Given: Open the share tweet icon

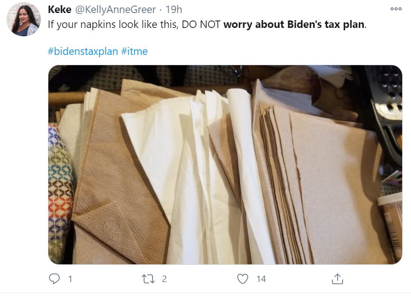Looking at the screenshot, I should click(337, 279).
